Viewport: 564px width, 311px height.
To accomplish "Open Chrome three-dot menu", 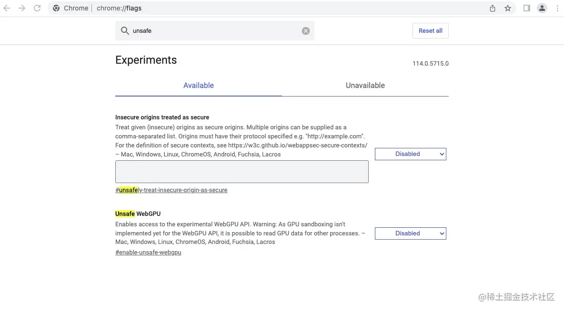I will point(557,8).
